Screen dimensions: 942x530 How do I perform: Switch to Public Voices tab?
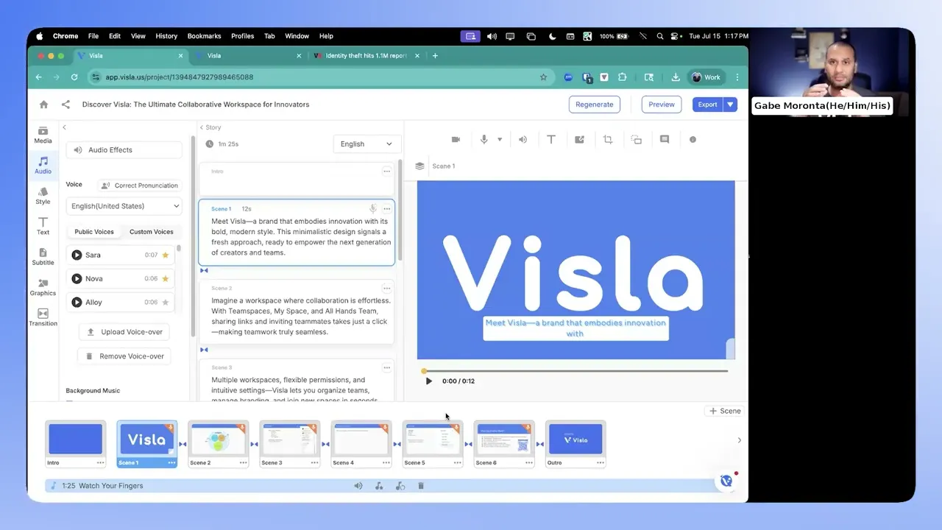coord(94,232)
